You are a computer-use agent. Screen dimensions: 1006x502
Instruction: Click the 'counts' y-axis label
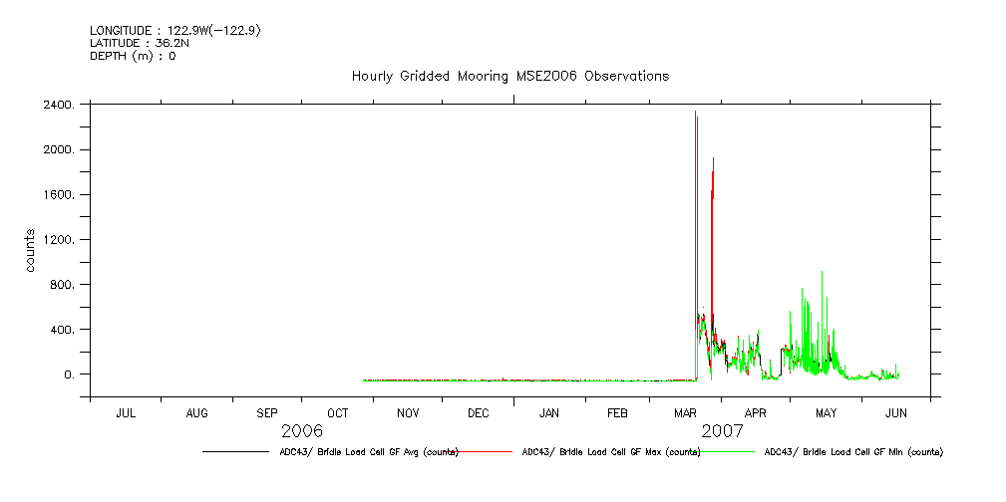coord(31,252)
